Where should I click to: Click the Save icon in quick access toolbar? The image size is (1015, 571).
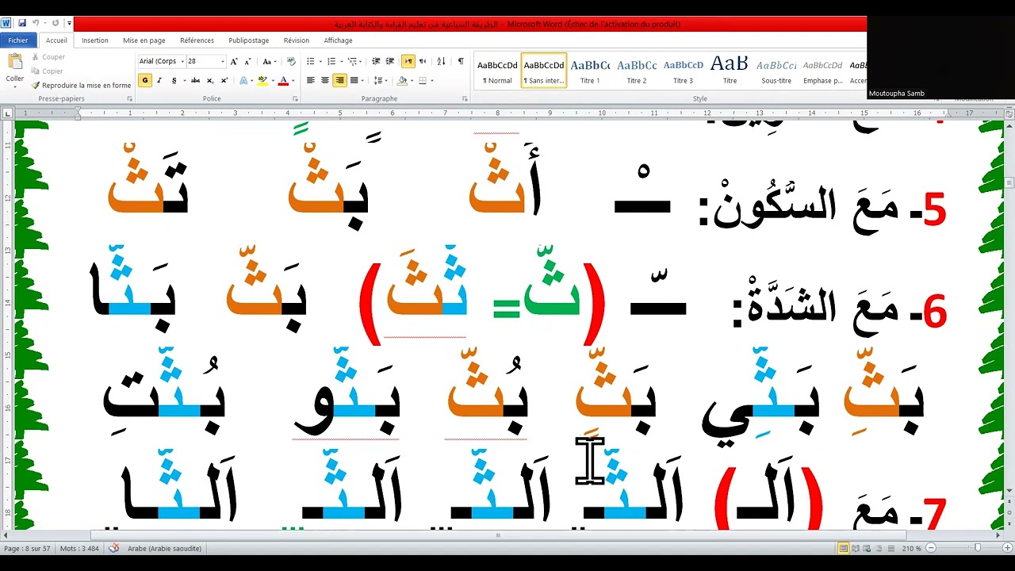click(21, 23)
